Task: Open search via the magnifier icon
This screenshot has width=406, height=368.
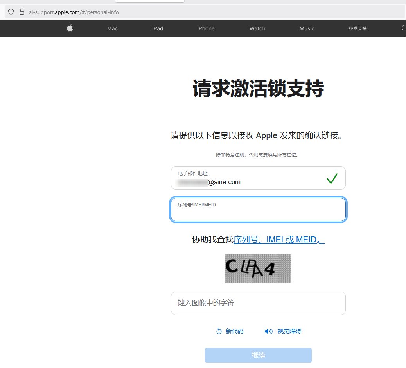Action: 404,28
